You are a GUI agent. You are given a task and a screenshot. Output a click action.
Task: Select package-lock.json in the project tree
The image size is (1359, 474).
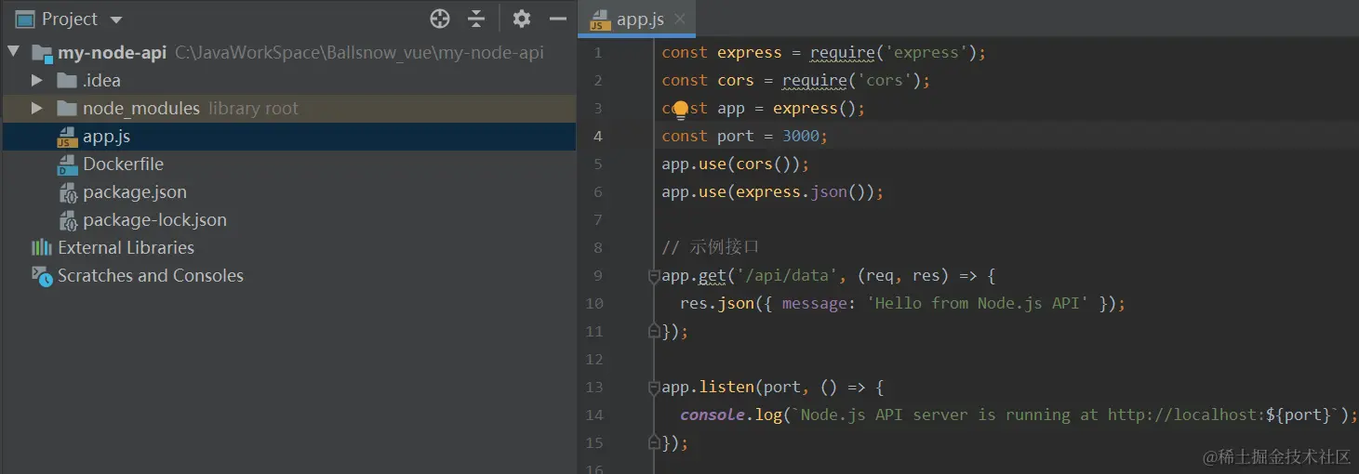(288, 220)
